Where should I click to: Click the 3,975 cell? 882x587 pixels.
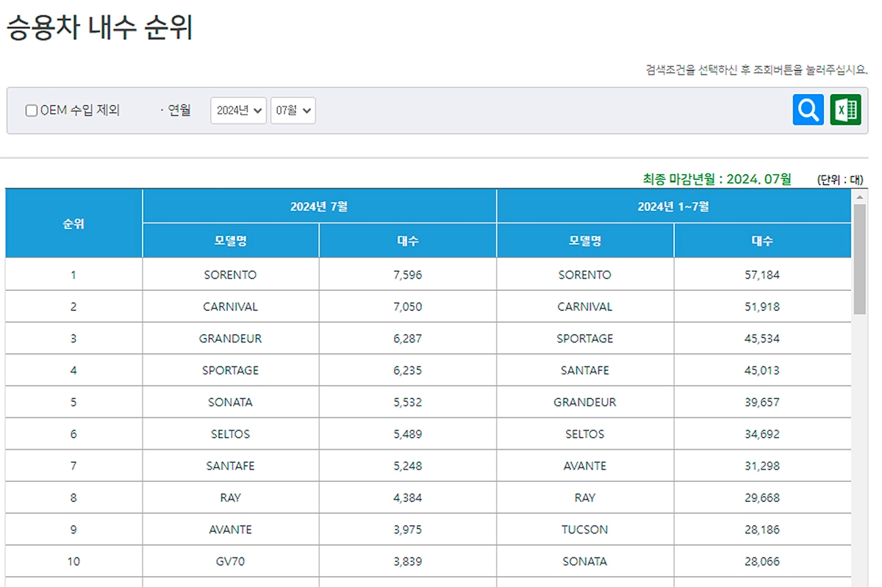(408, 529)
